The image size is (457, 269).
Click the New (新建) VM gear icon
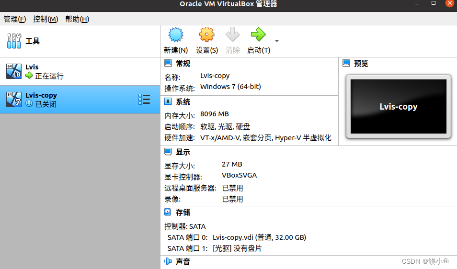tap(176, 34)
